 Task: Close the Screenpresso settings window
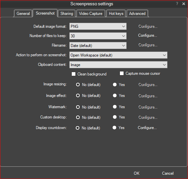(184, 4)
